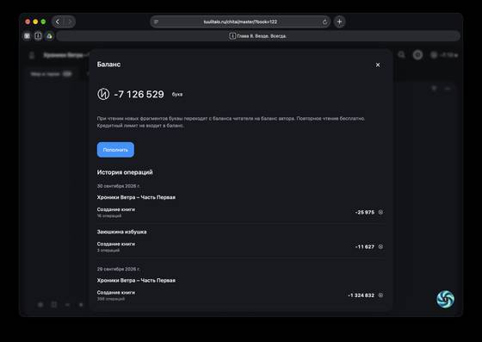
Task: Click the Хроники Ветра heading under 30 сентября
Action: (136, 197)
